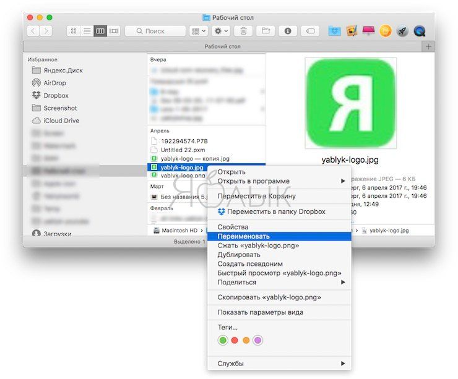458x379 pixels.
Task: Choose Переместить в папку Dropbox
Action: tap(279, 211)
